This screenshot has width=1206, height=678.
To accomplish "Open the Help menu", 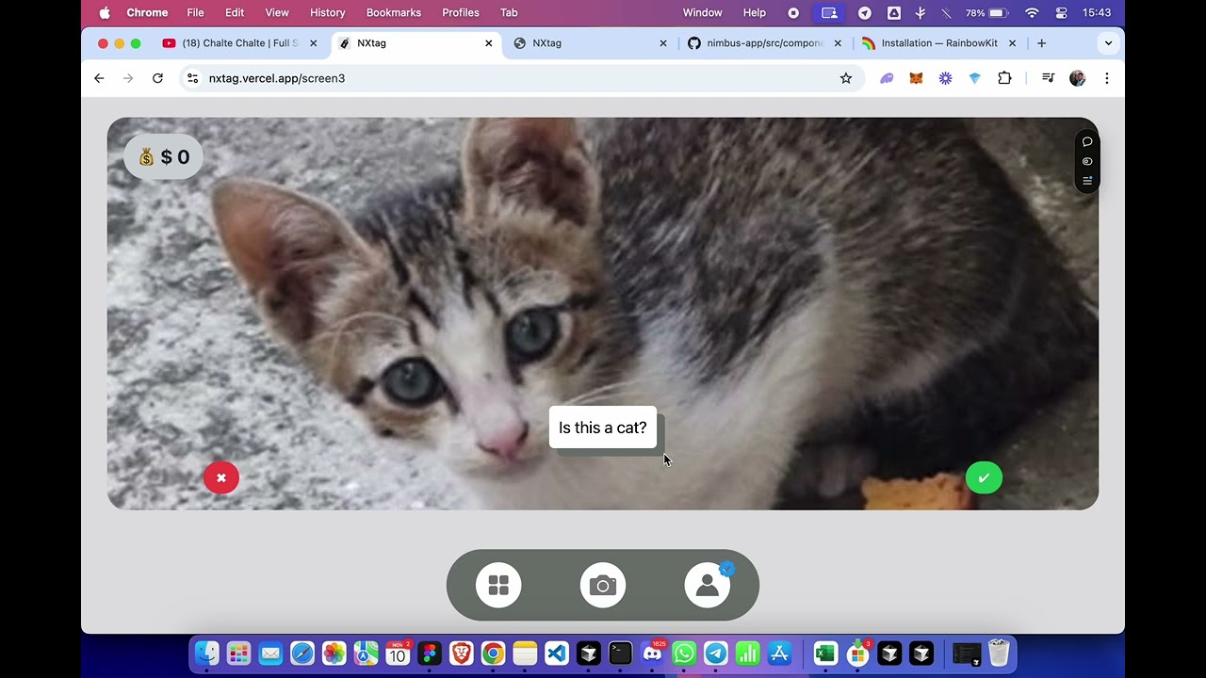I will click(x=755, y=13).
